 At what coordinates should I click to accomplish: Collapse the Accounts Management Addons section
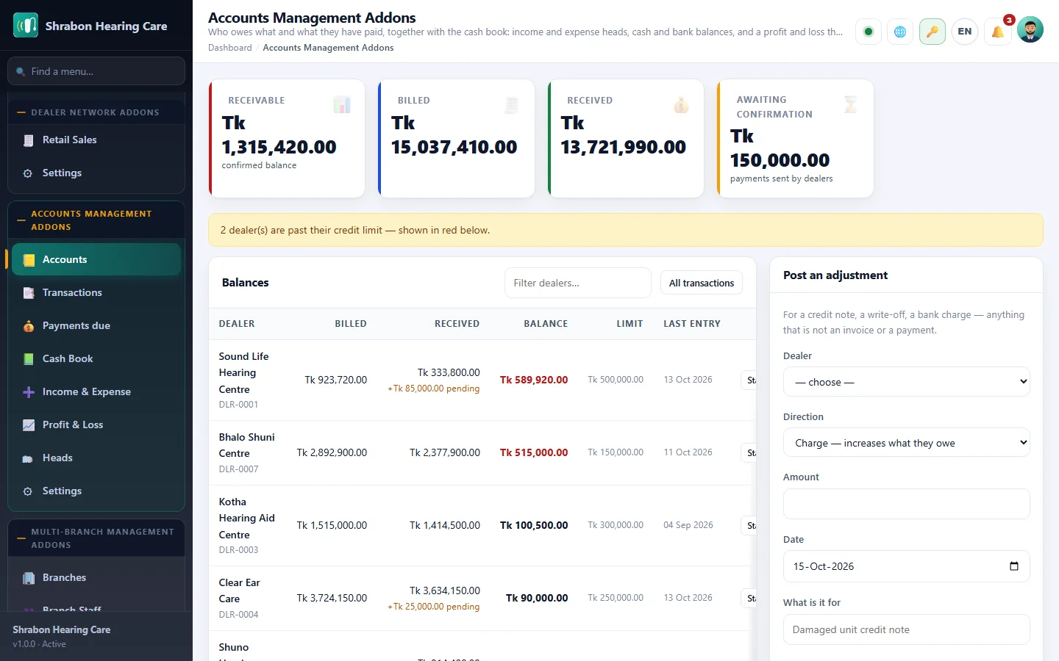click(x=96, y=220)
